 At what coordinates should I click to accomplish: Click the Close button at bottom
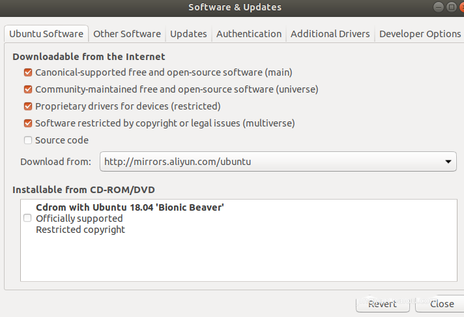tap(442, 304)
